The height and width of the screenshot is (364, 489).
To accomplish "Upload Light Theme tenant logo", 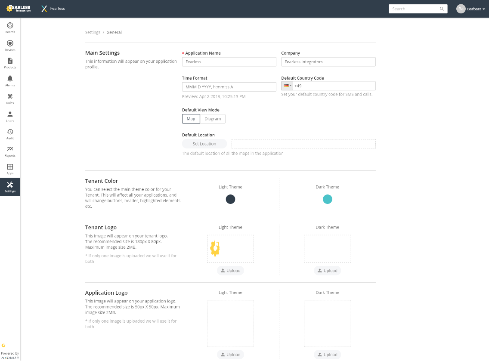I will click(x=230, y=271).
